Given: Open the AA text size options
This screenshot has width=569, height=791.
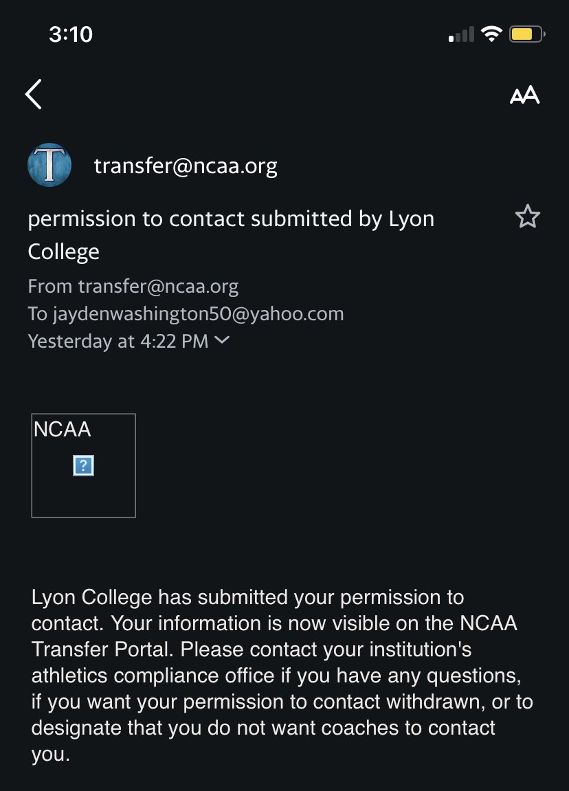Looking at the screenshot, I should click(x=524, y=95).
